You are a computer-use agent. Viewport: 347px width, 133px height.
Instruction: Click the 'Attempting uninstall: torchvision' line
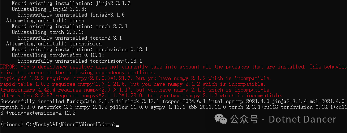click(x=54, y=44)
